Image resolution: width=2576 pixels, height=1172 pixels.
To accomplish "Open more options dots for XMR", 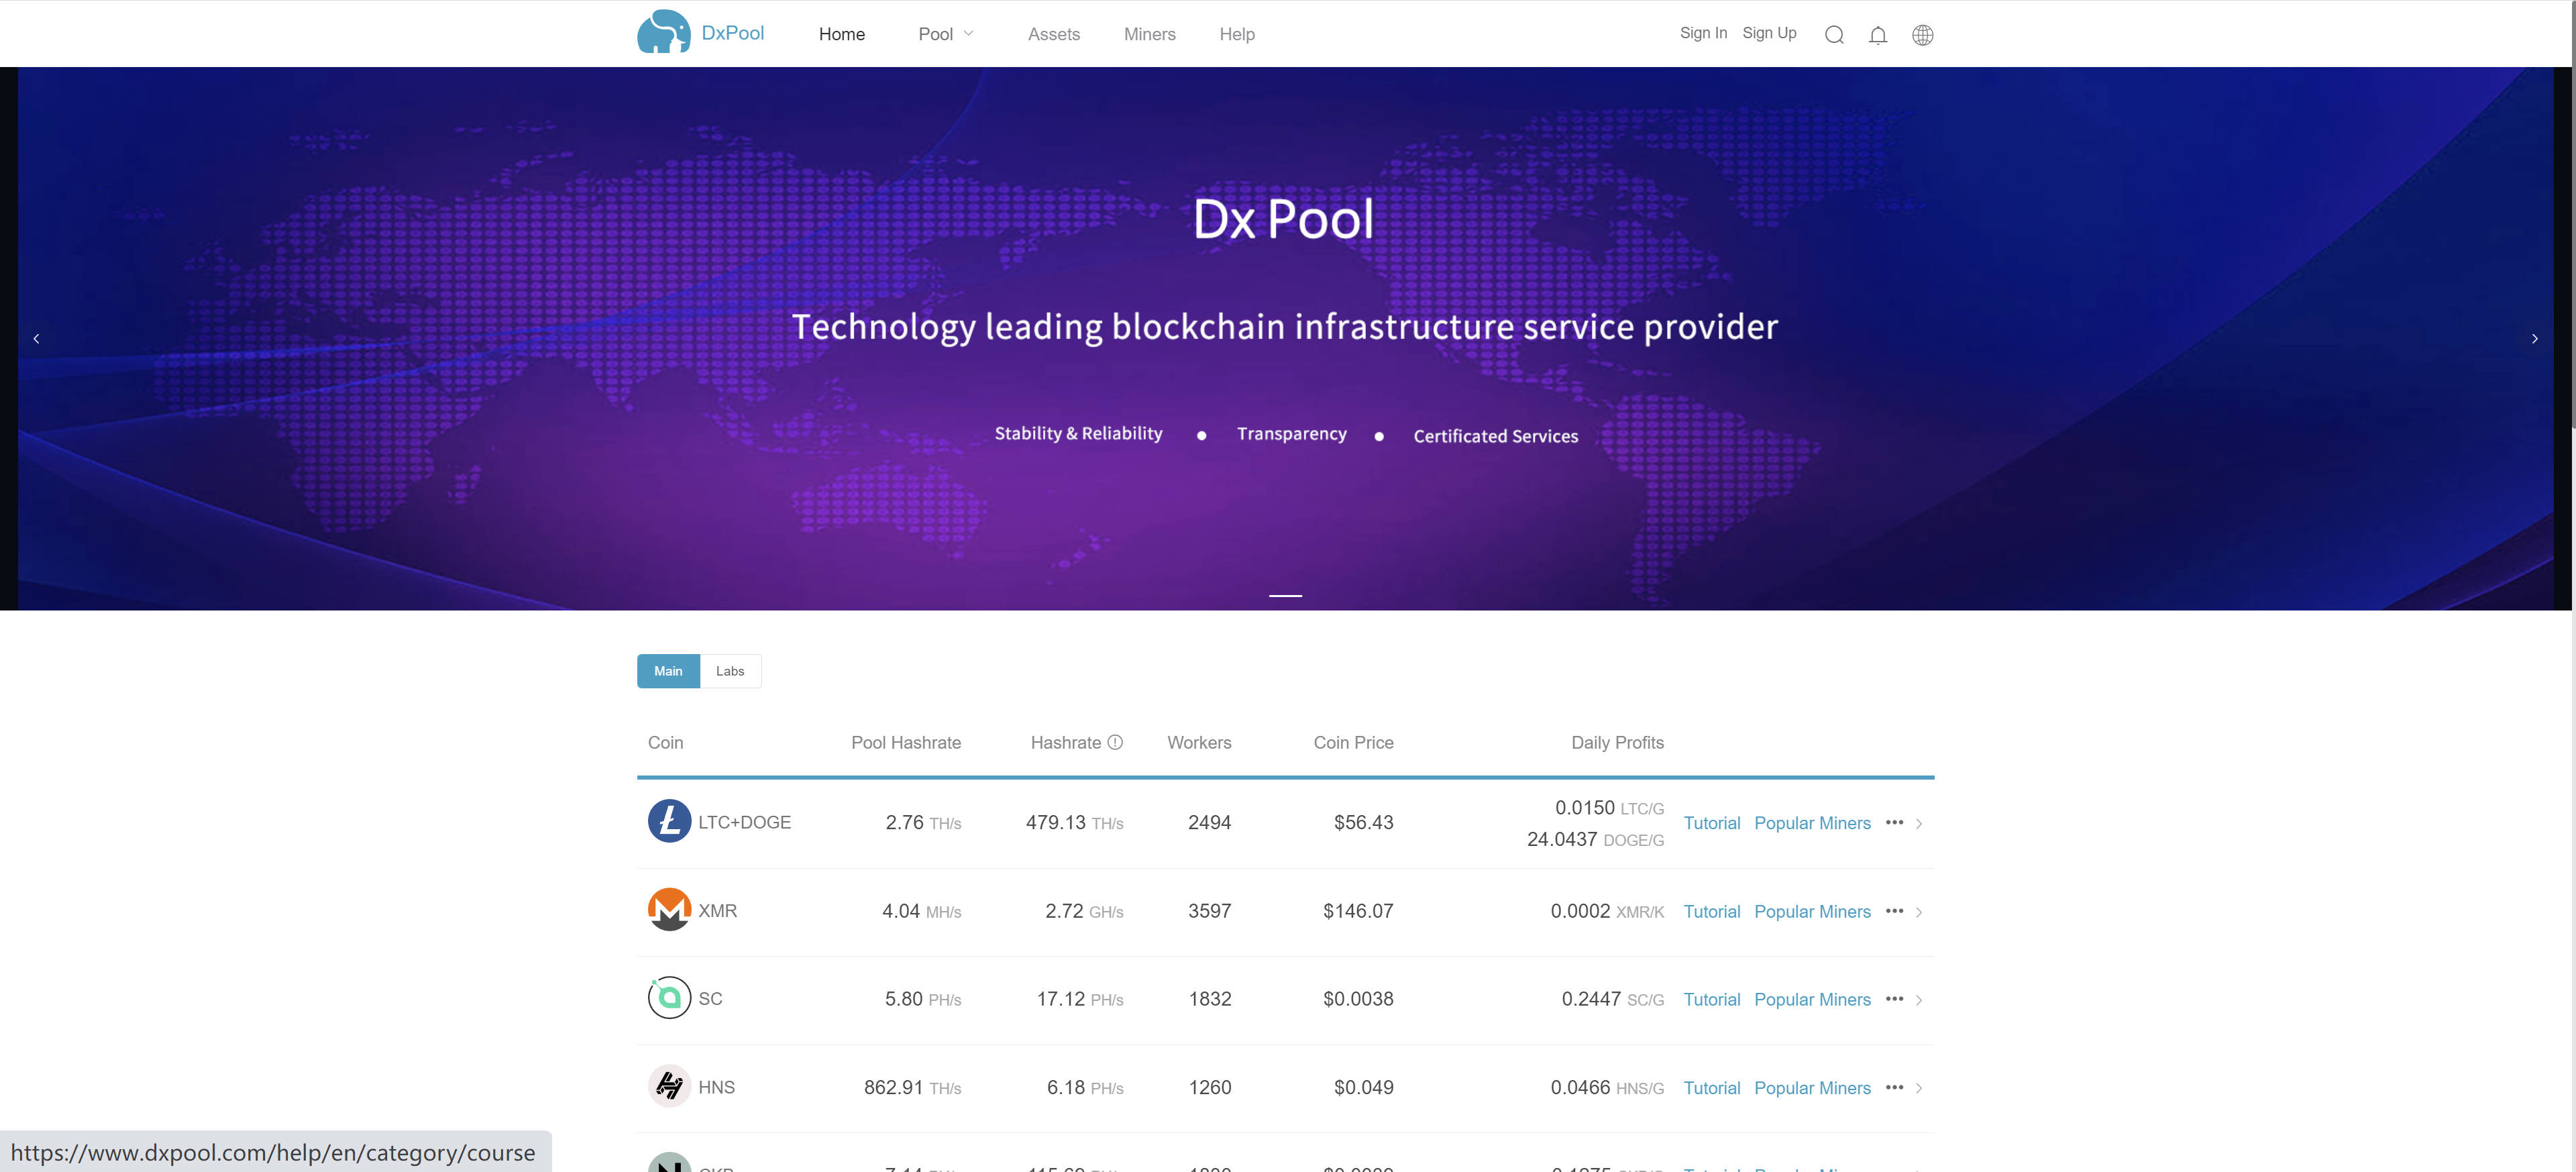I will point(1894,910).
